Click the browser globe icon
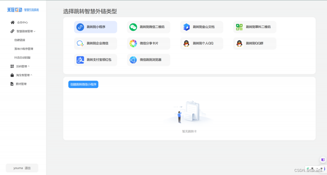The image size is (327, 175). point(133,60)
